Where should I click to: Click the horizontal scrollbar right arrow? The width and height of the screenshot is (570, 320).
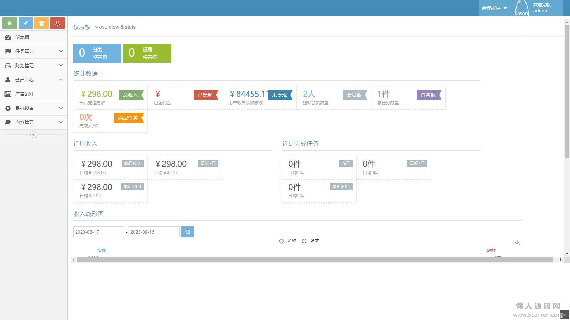tap(561, 260)
